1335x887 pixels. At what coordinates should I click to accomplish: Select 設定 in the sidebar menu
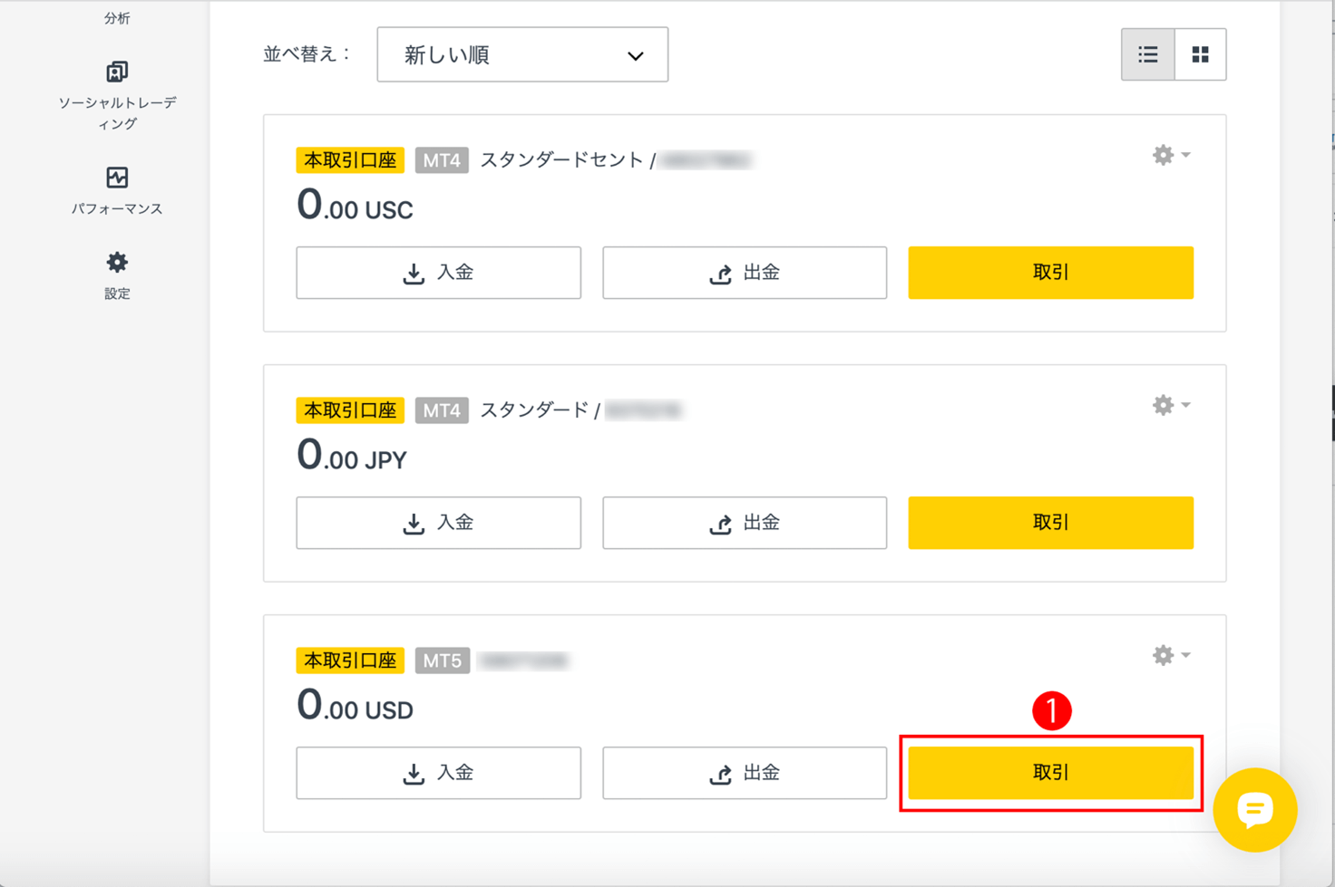116,294
